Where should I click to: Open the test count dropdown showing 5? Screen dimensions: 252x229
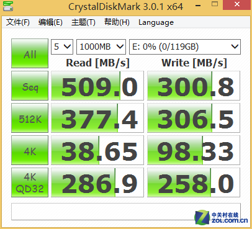coord(62,47)
